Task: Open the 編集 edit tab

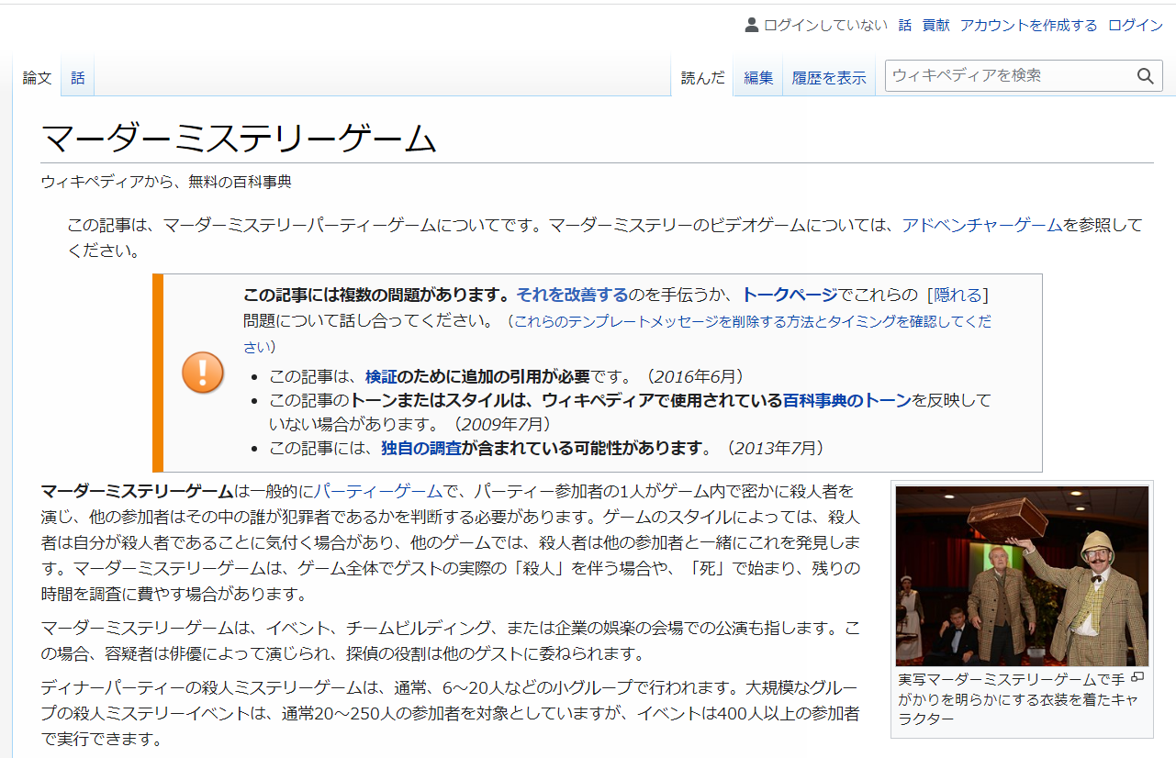Action: click(758, 78)
